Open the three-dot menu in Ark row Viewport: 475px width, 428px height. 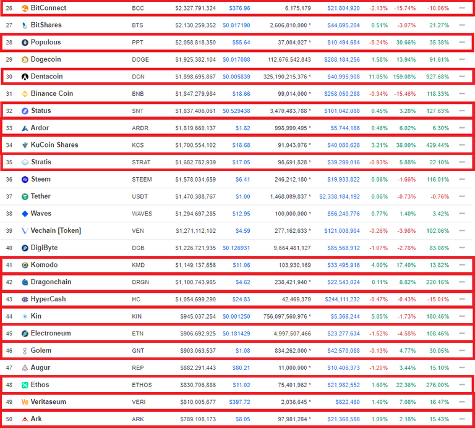coord(462,419)
